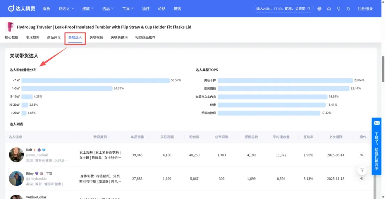The width and height of the screenshot is (385, 199).
Task: Switch to the 相似商品推荐 tab
Action: (145, 38)
